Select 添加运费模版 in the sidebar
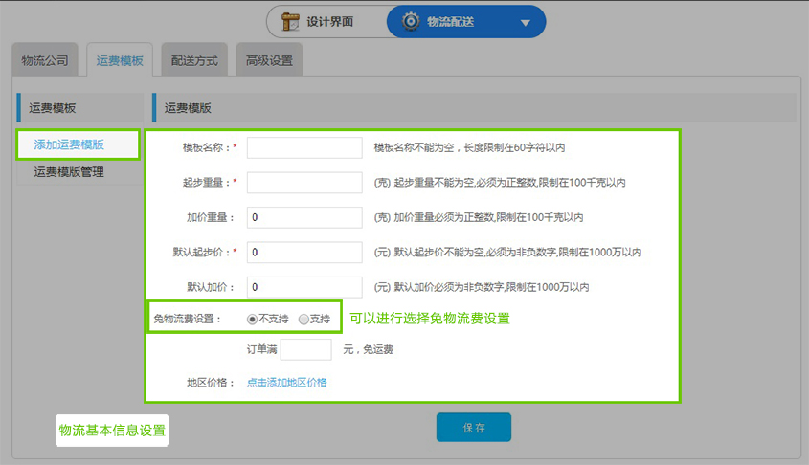This screenshot has height=465, width=809. coord(69,144)
